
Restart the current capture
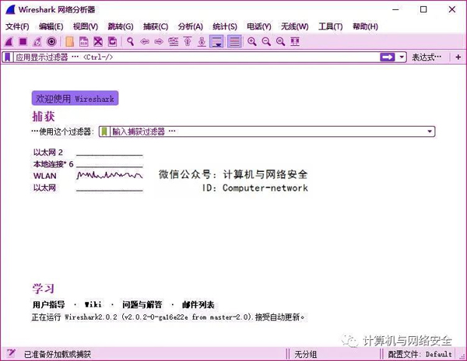click(37, 41)
